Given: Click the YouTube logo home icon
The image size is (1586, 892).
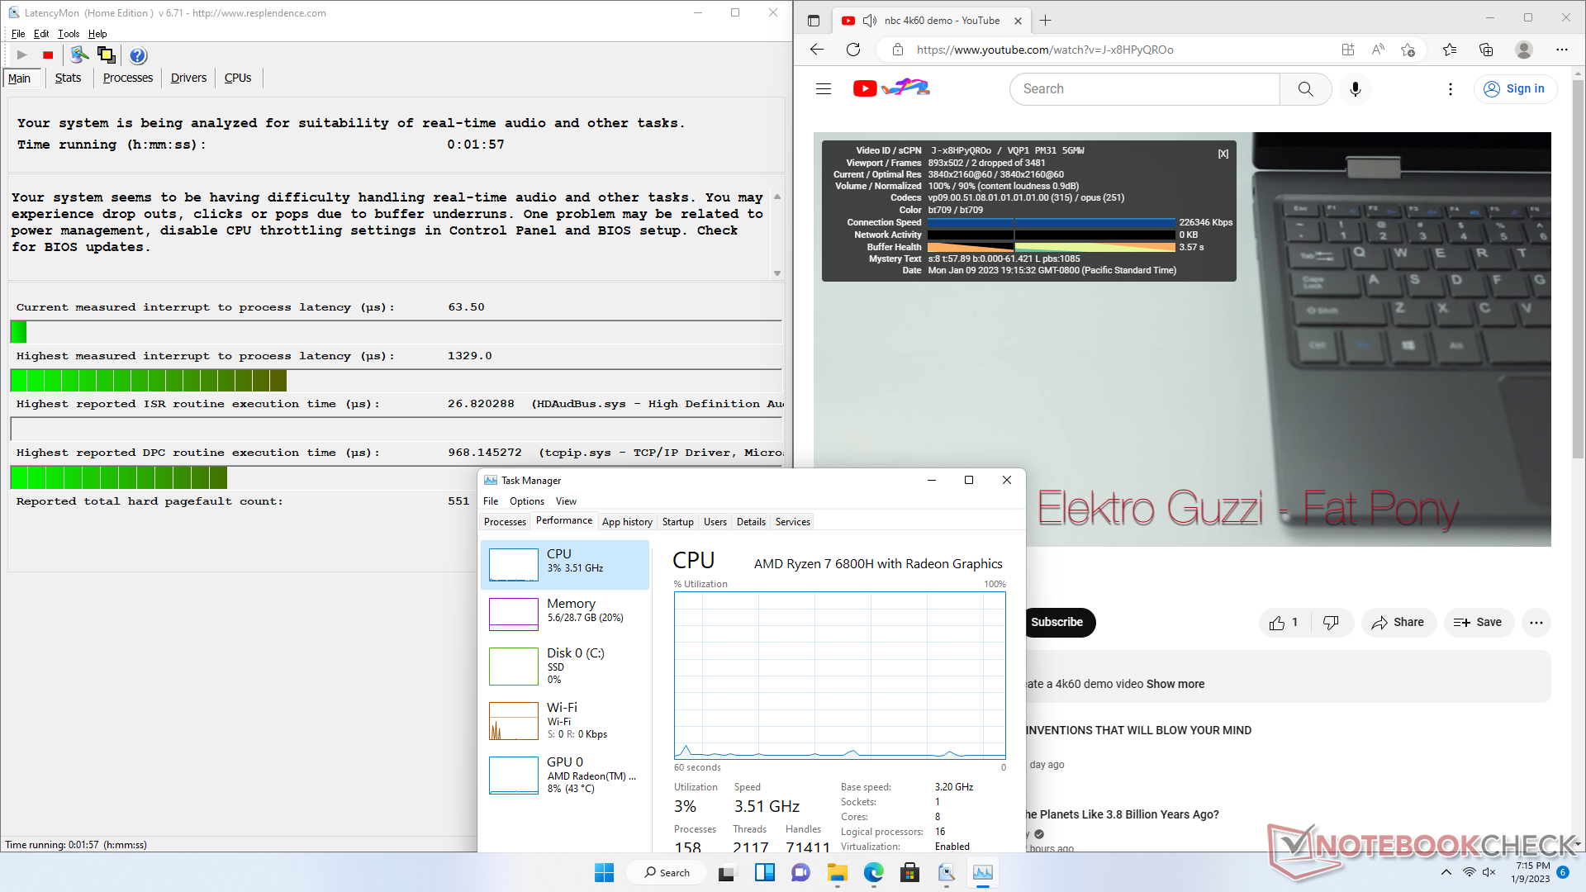Looking at the screenshot, I should pos(891,88).
